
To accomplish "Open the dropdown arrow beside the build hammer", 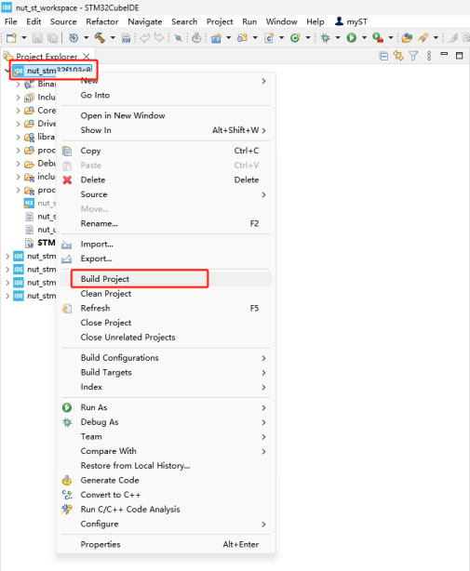I will click(x=113, y=37).
